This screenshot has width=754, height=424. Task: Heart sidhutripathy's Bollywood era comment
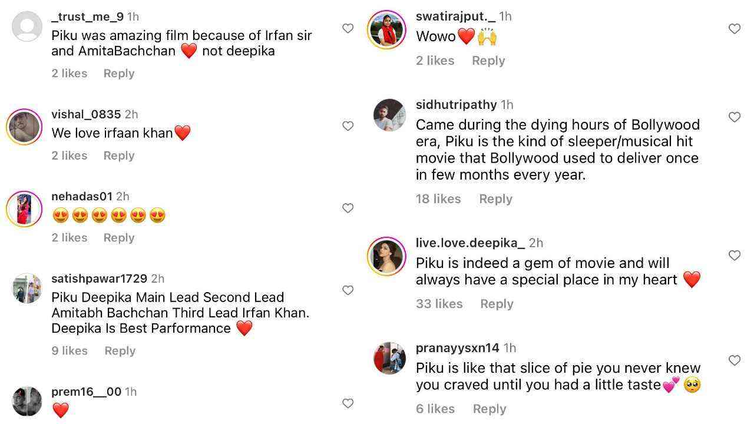click(x=734, y=117)
